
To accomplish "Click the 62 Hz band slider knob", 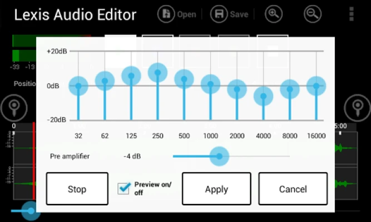I will pyautogui.click(x=105, y=81).
